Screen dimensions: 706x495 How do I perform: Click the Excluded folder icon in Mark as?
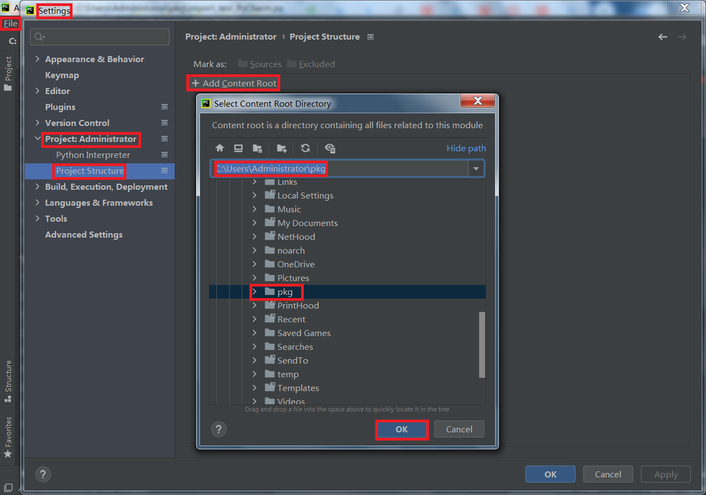point(291,64)
